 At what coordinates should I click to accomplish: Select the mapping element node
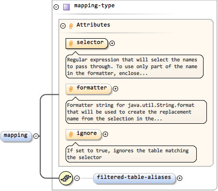point(16,136)
